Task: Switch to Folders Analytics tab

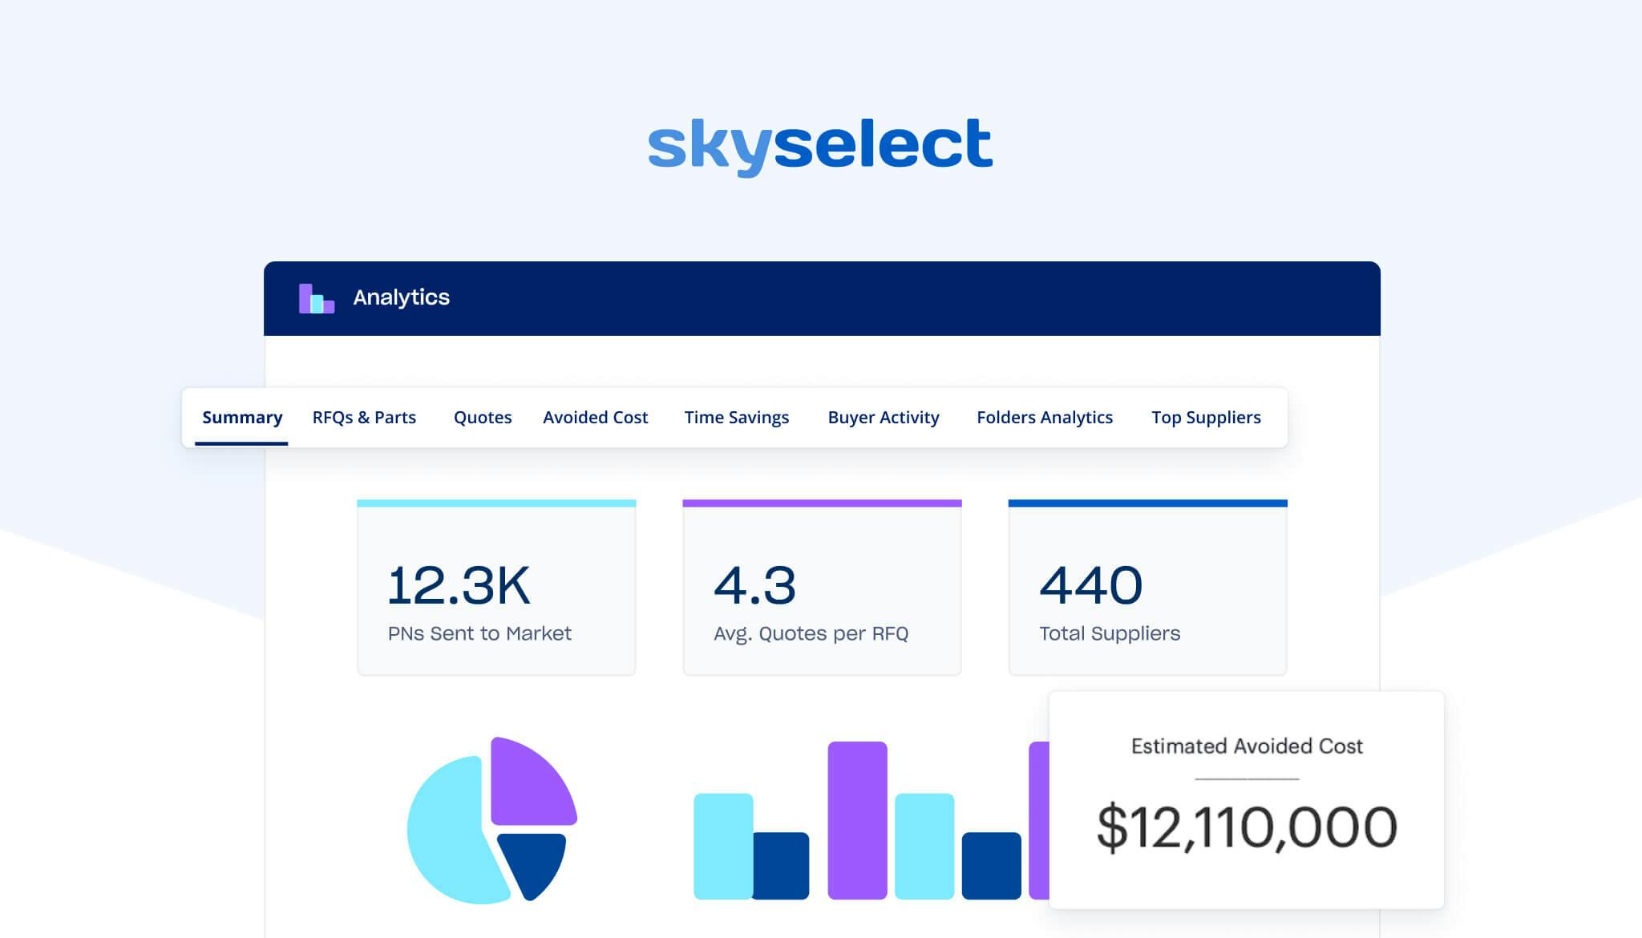Action: tap(1044, 418)
